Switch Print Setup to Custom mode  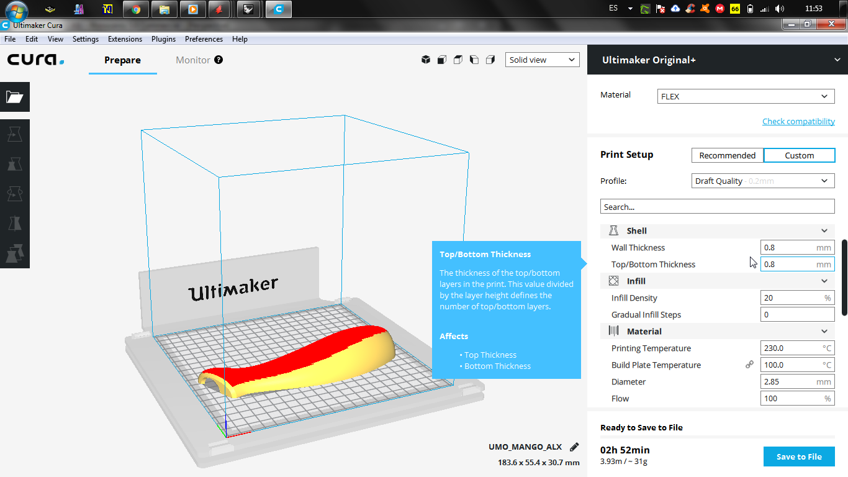[x=800, y=155]
